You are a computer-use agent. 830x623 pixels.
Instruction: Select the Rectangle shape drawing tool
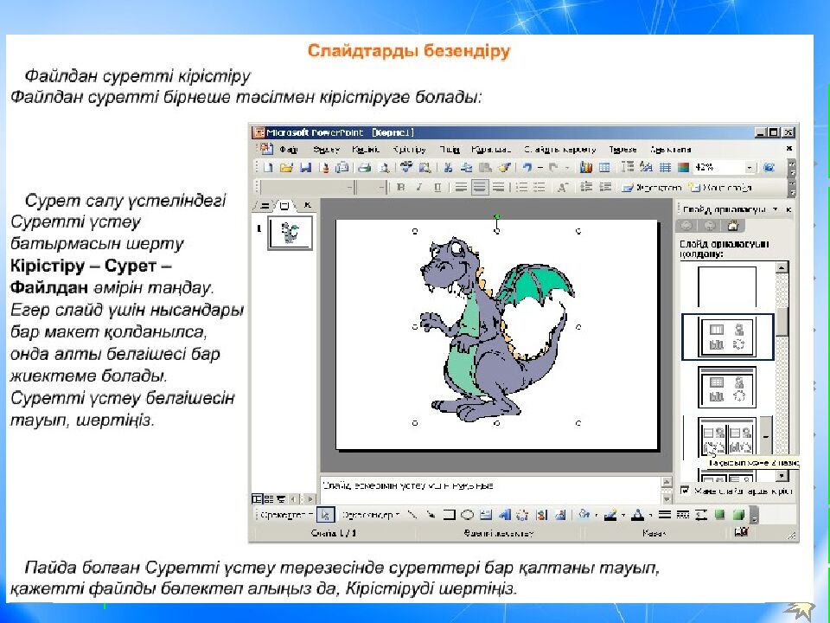(449, 515)
